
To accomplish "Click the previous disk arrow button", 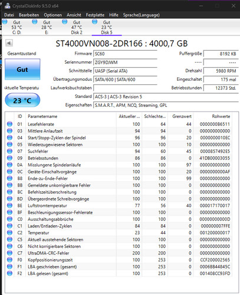I will (9, 43).
